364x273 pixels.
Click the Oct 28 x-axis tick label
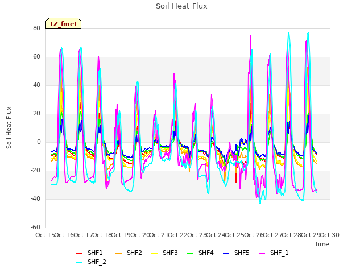point(292,235)
